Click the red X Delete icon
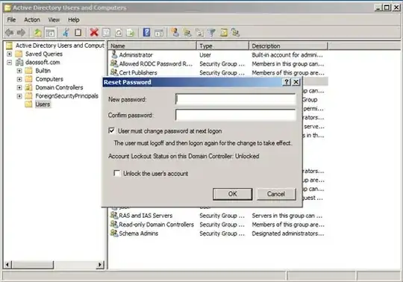 94,33
